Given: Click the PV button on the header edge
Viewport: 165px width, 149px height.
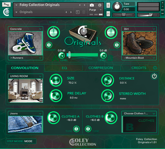Looking at the screenshot, I should (x=162, y=14).
